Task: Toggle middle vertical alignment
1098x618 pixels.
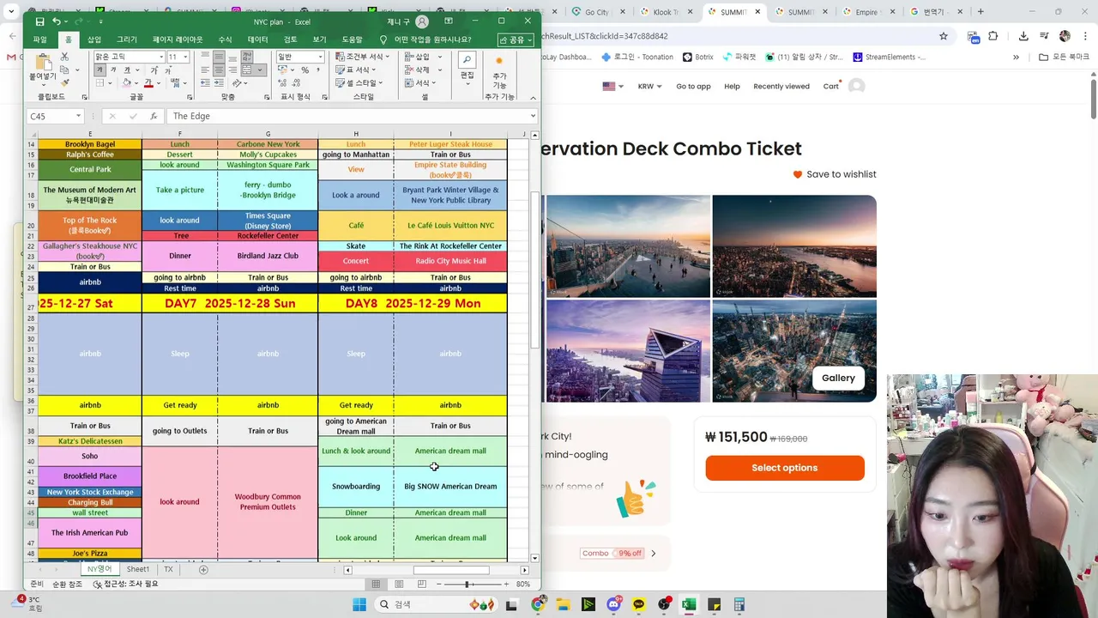Action: (x=219, y=56)
